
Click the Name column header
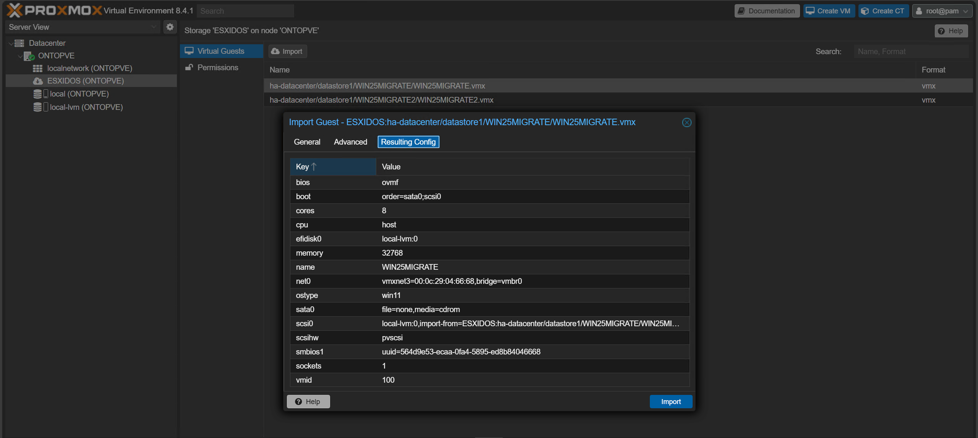tap(589, 70)
